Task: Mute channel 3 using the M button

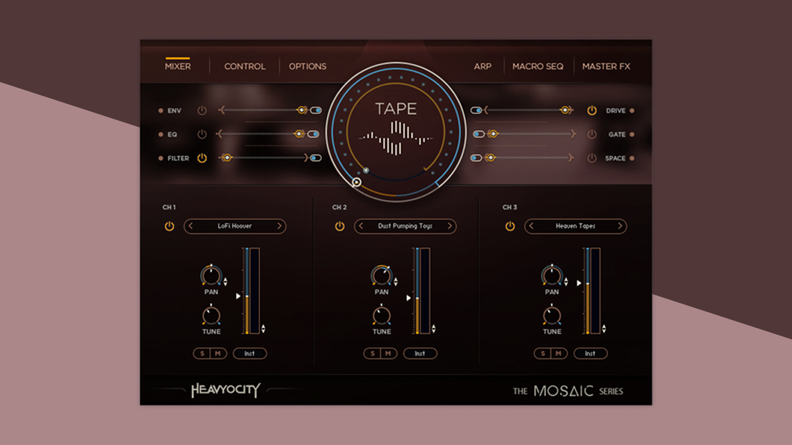Action: [x=558, y=354]
